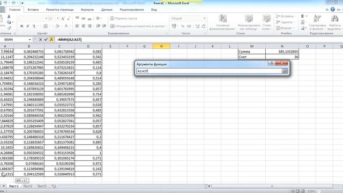Click the Excel help question icon
This screenshot has height=193, width=343.
[333, 10]
